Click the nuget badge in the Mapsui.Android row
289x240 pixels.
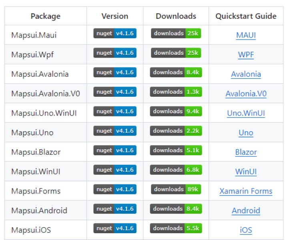(115, 209)
